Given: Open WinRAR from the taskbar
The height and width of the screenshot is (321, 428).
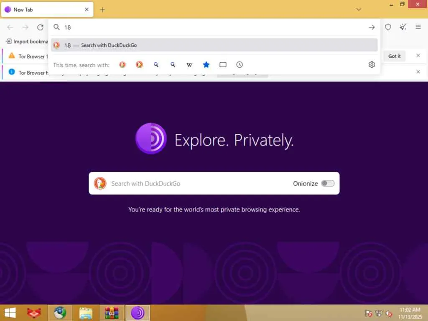Looking at the screenshot, I should click(112, 313).
